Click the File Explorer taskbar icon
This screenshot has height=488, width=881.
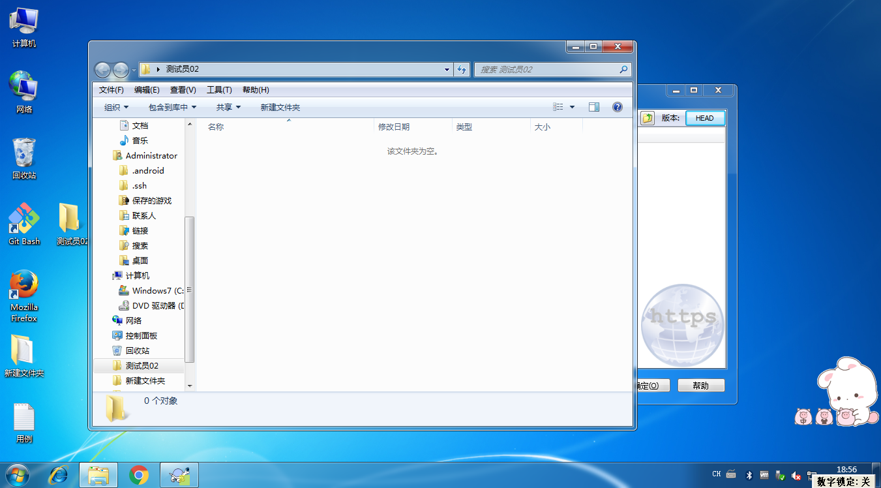pos(98,475)
